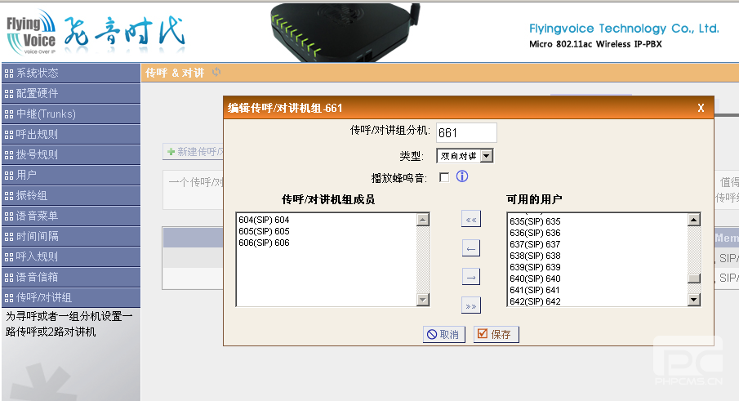Image resolution: width=739 pixels, height=401 pixels.
Task: Click the move-all-right double arrow button
Action: 470,306
